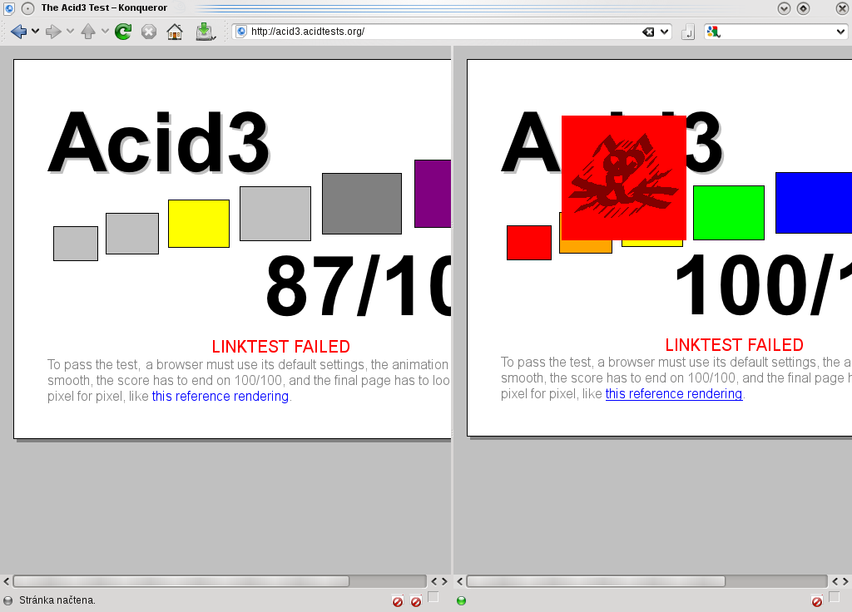Click the score starting 100/ in the right pane
This screenshot has width=852, height=612.
tap(763, 284)
